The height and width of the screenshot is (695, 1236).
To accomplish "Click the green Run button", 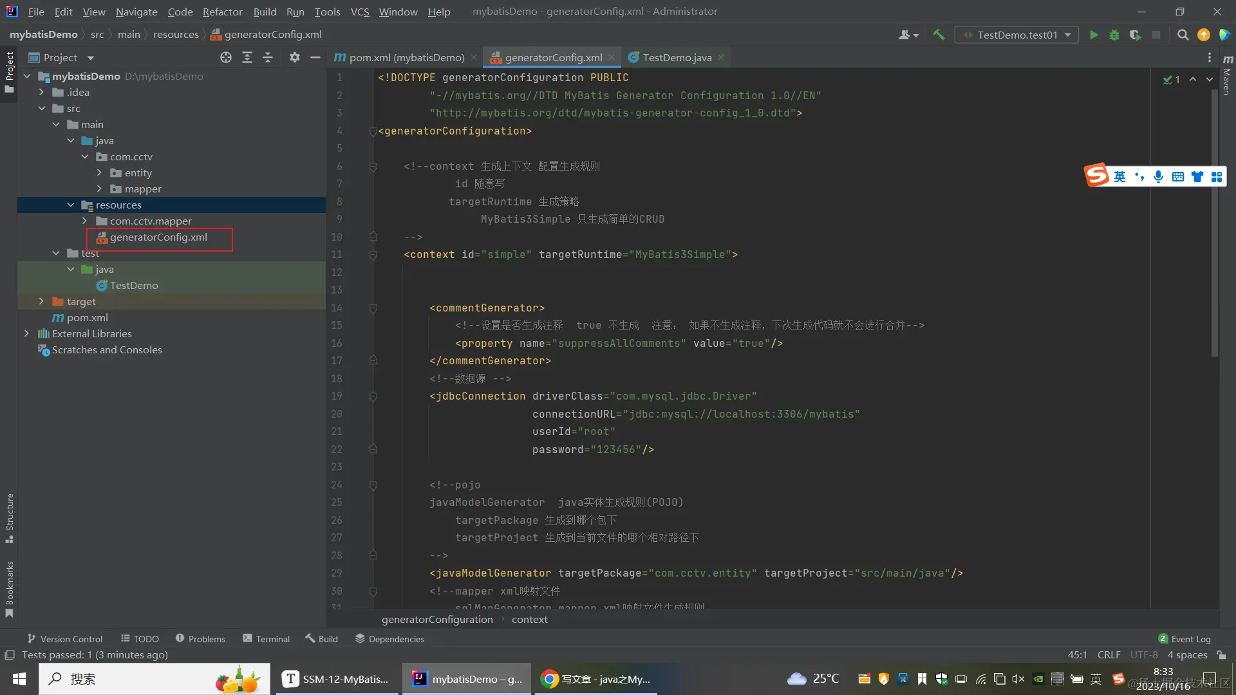I will 1094,35.
